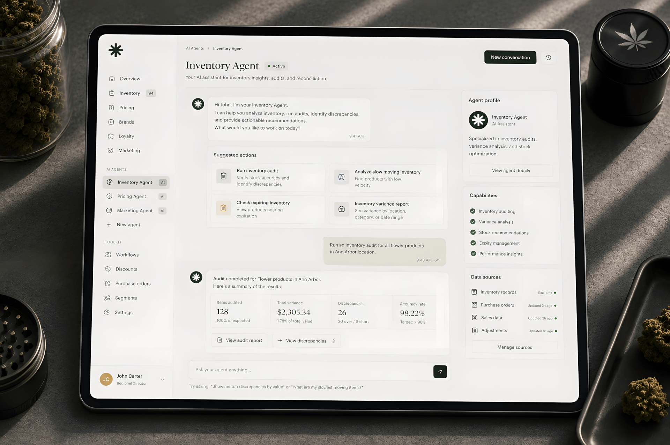The width and height of the screenshot is (670, 445).
Task: Click the 9:43 AM message timestamp
Action: 424,260
